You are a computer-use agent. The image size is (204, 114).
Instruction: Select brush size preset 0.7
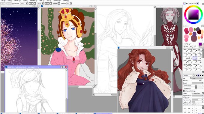click(x=185, y=108)
